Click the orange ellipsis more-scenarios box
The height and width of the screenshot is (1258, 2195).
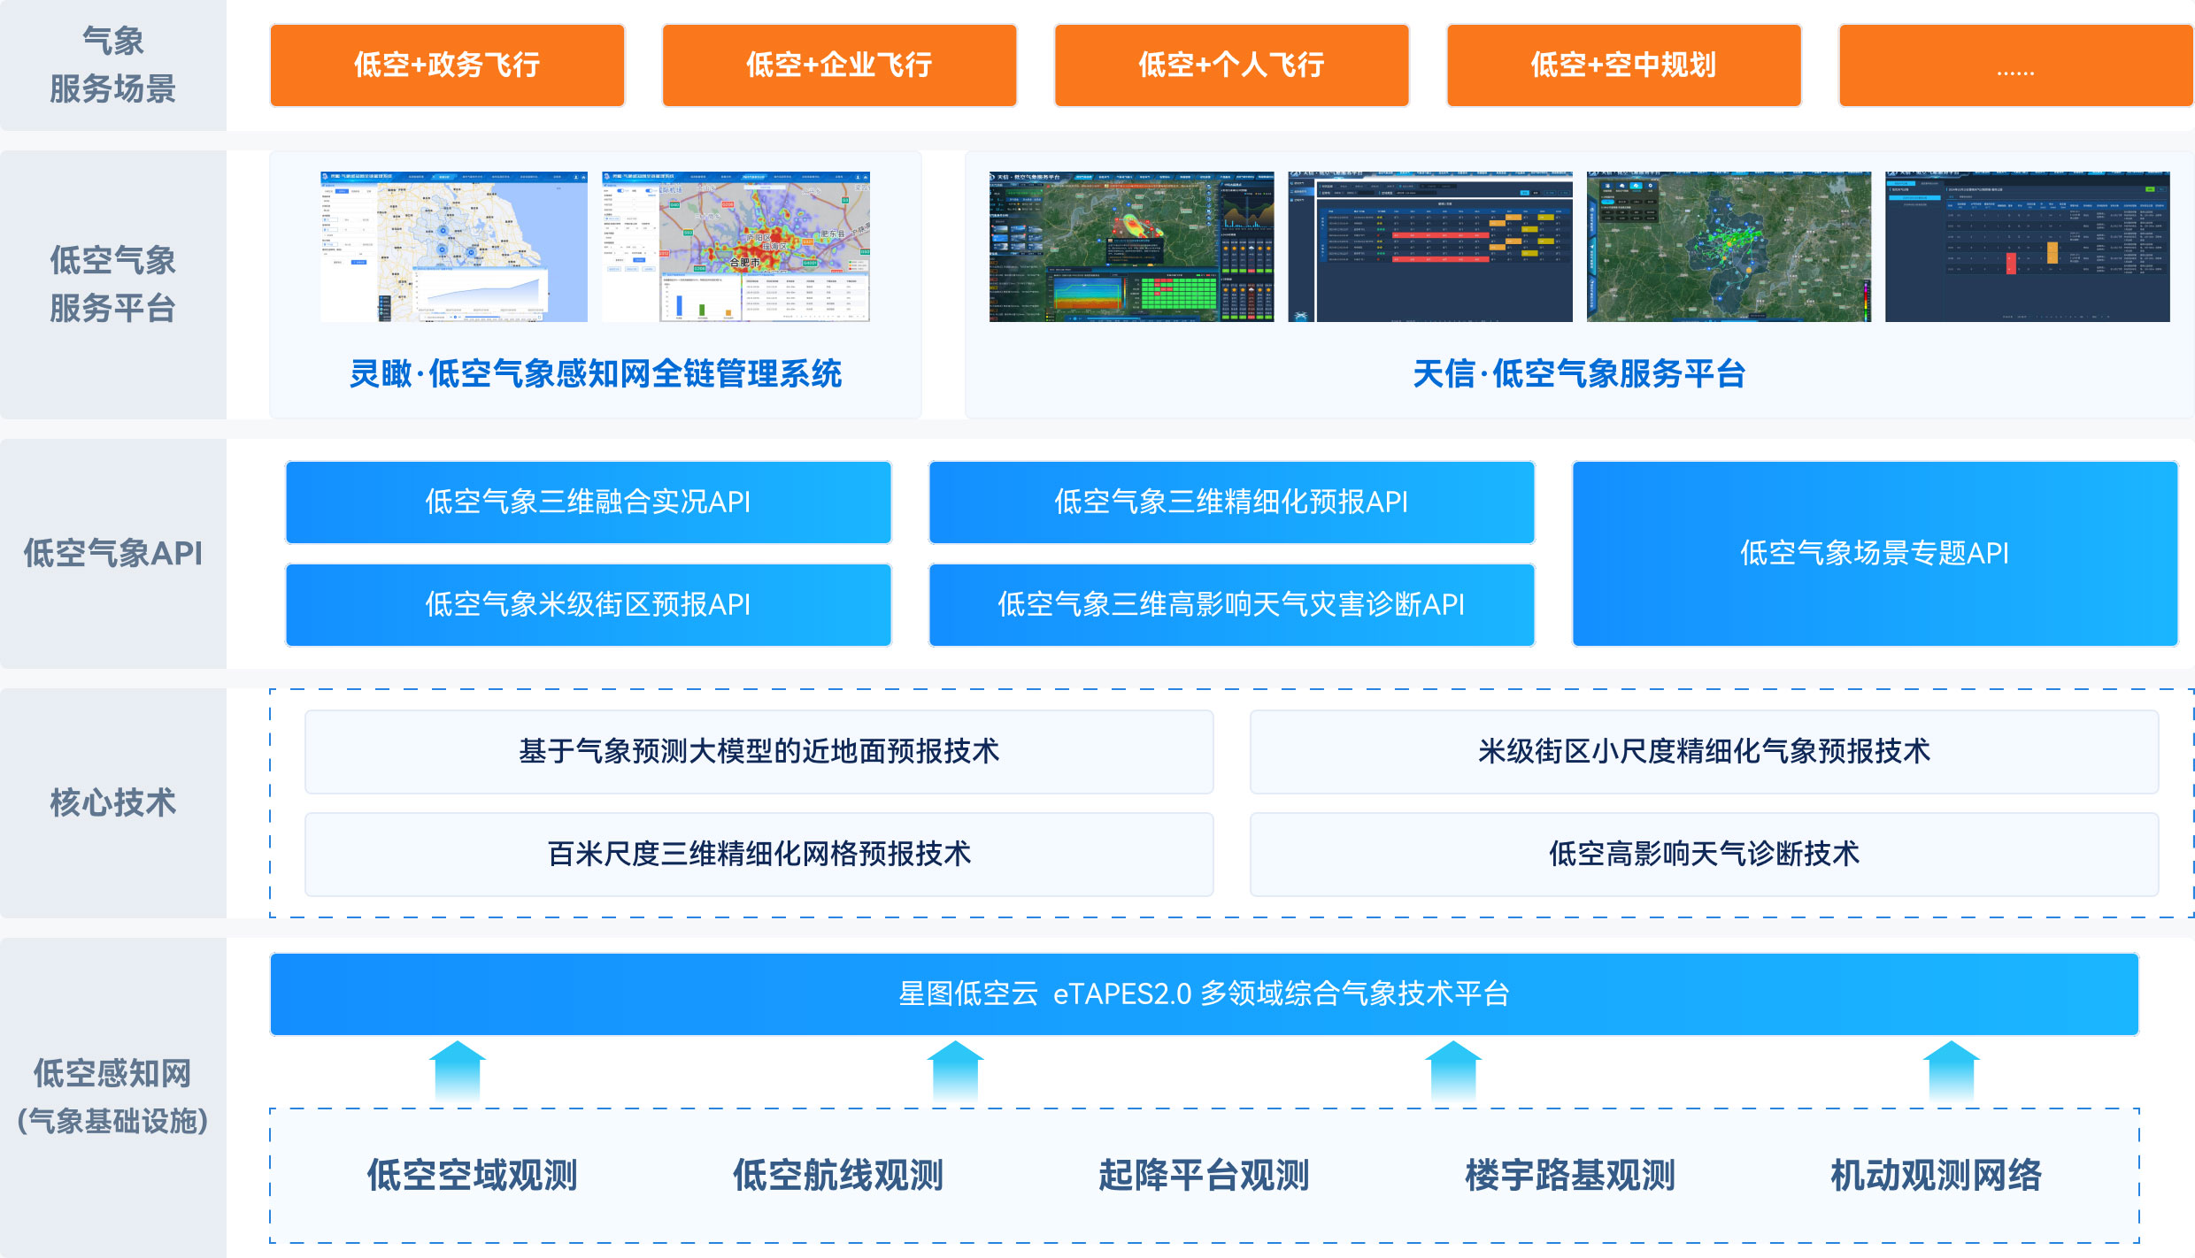point(2015,65)
